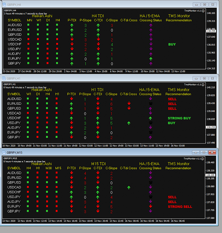Click EURJPY symbol in the M15 window
This screenshot has width=222, height=233.
point(14,207)
